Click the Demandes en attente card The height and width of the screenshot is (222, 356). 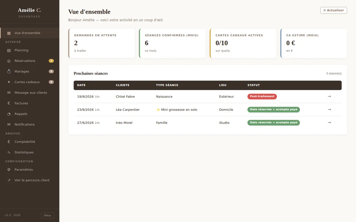click(x=102, y=43)
